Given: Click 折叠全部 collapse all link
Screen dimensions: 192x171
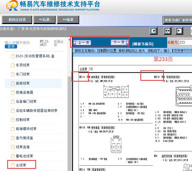Looking at the screenshot, I should [x=59, y=43].
